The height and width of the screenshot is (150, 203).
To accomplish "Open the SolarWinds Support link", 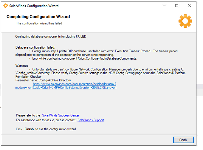I will coord(91,120).
